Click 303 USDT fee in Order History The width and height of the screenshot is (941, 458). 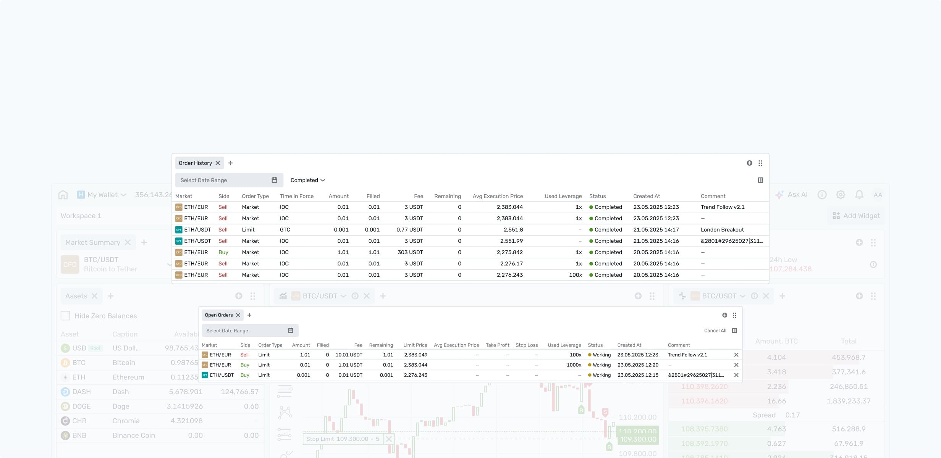(410, 252)
